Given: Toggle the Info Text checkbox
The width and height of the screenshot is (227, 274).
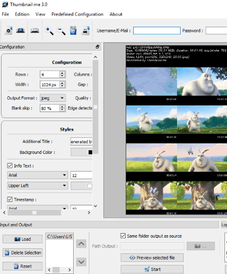Looking at the screenshot, I should coord(10,166).
